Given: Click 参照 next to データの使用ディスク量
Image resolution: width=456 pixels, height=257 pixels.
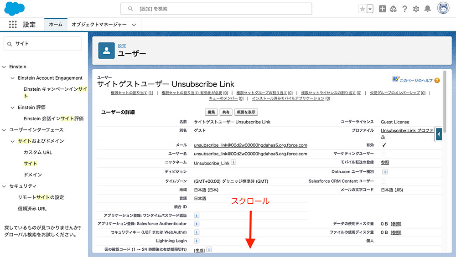Looking at the screenshot, I should tap(396, 224).
